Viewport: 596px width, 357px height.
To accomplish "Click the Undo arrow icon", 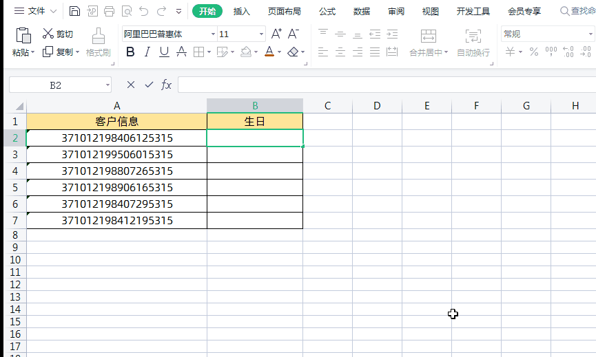I will [x=144, y=11].
